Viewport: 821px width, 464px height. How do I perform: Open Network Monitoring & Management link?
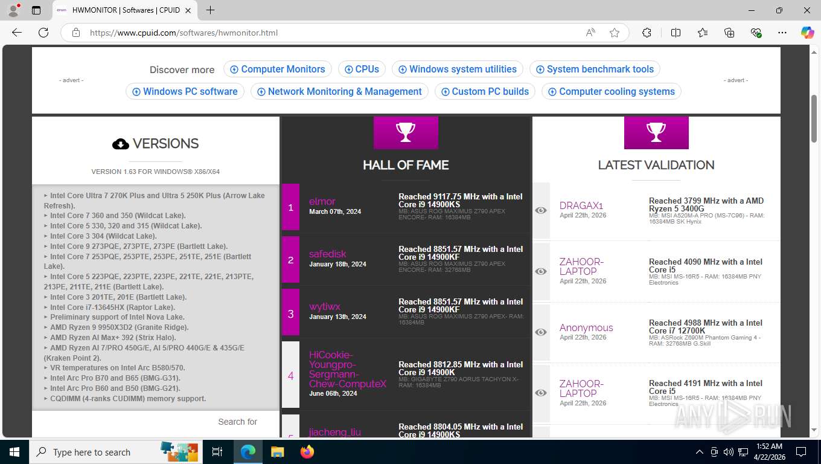339,91
